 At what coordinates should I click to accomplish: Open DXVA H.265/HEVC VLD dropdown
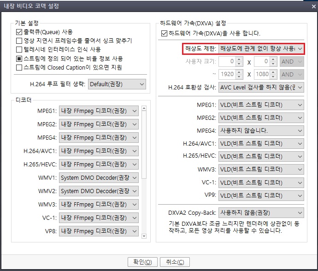(x=261, y=156)
